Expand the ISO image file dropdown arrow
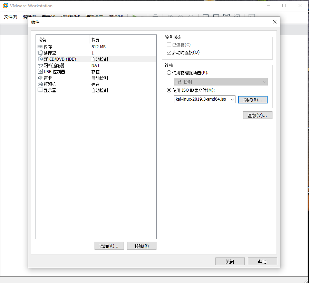This screenshot has width=309, height=283. coord(232,99)
